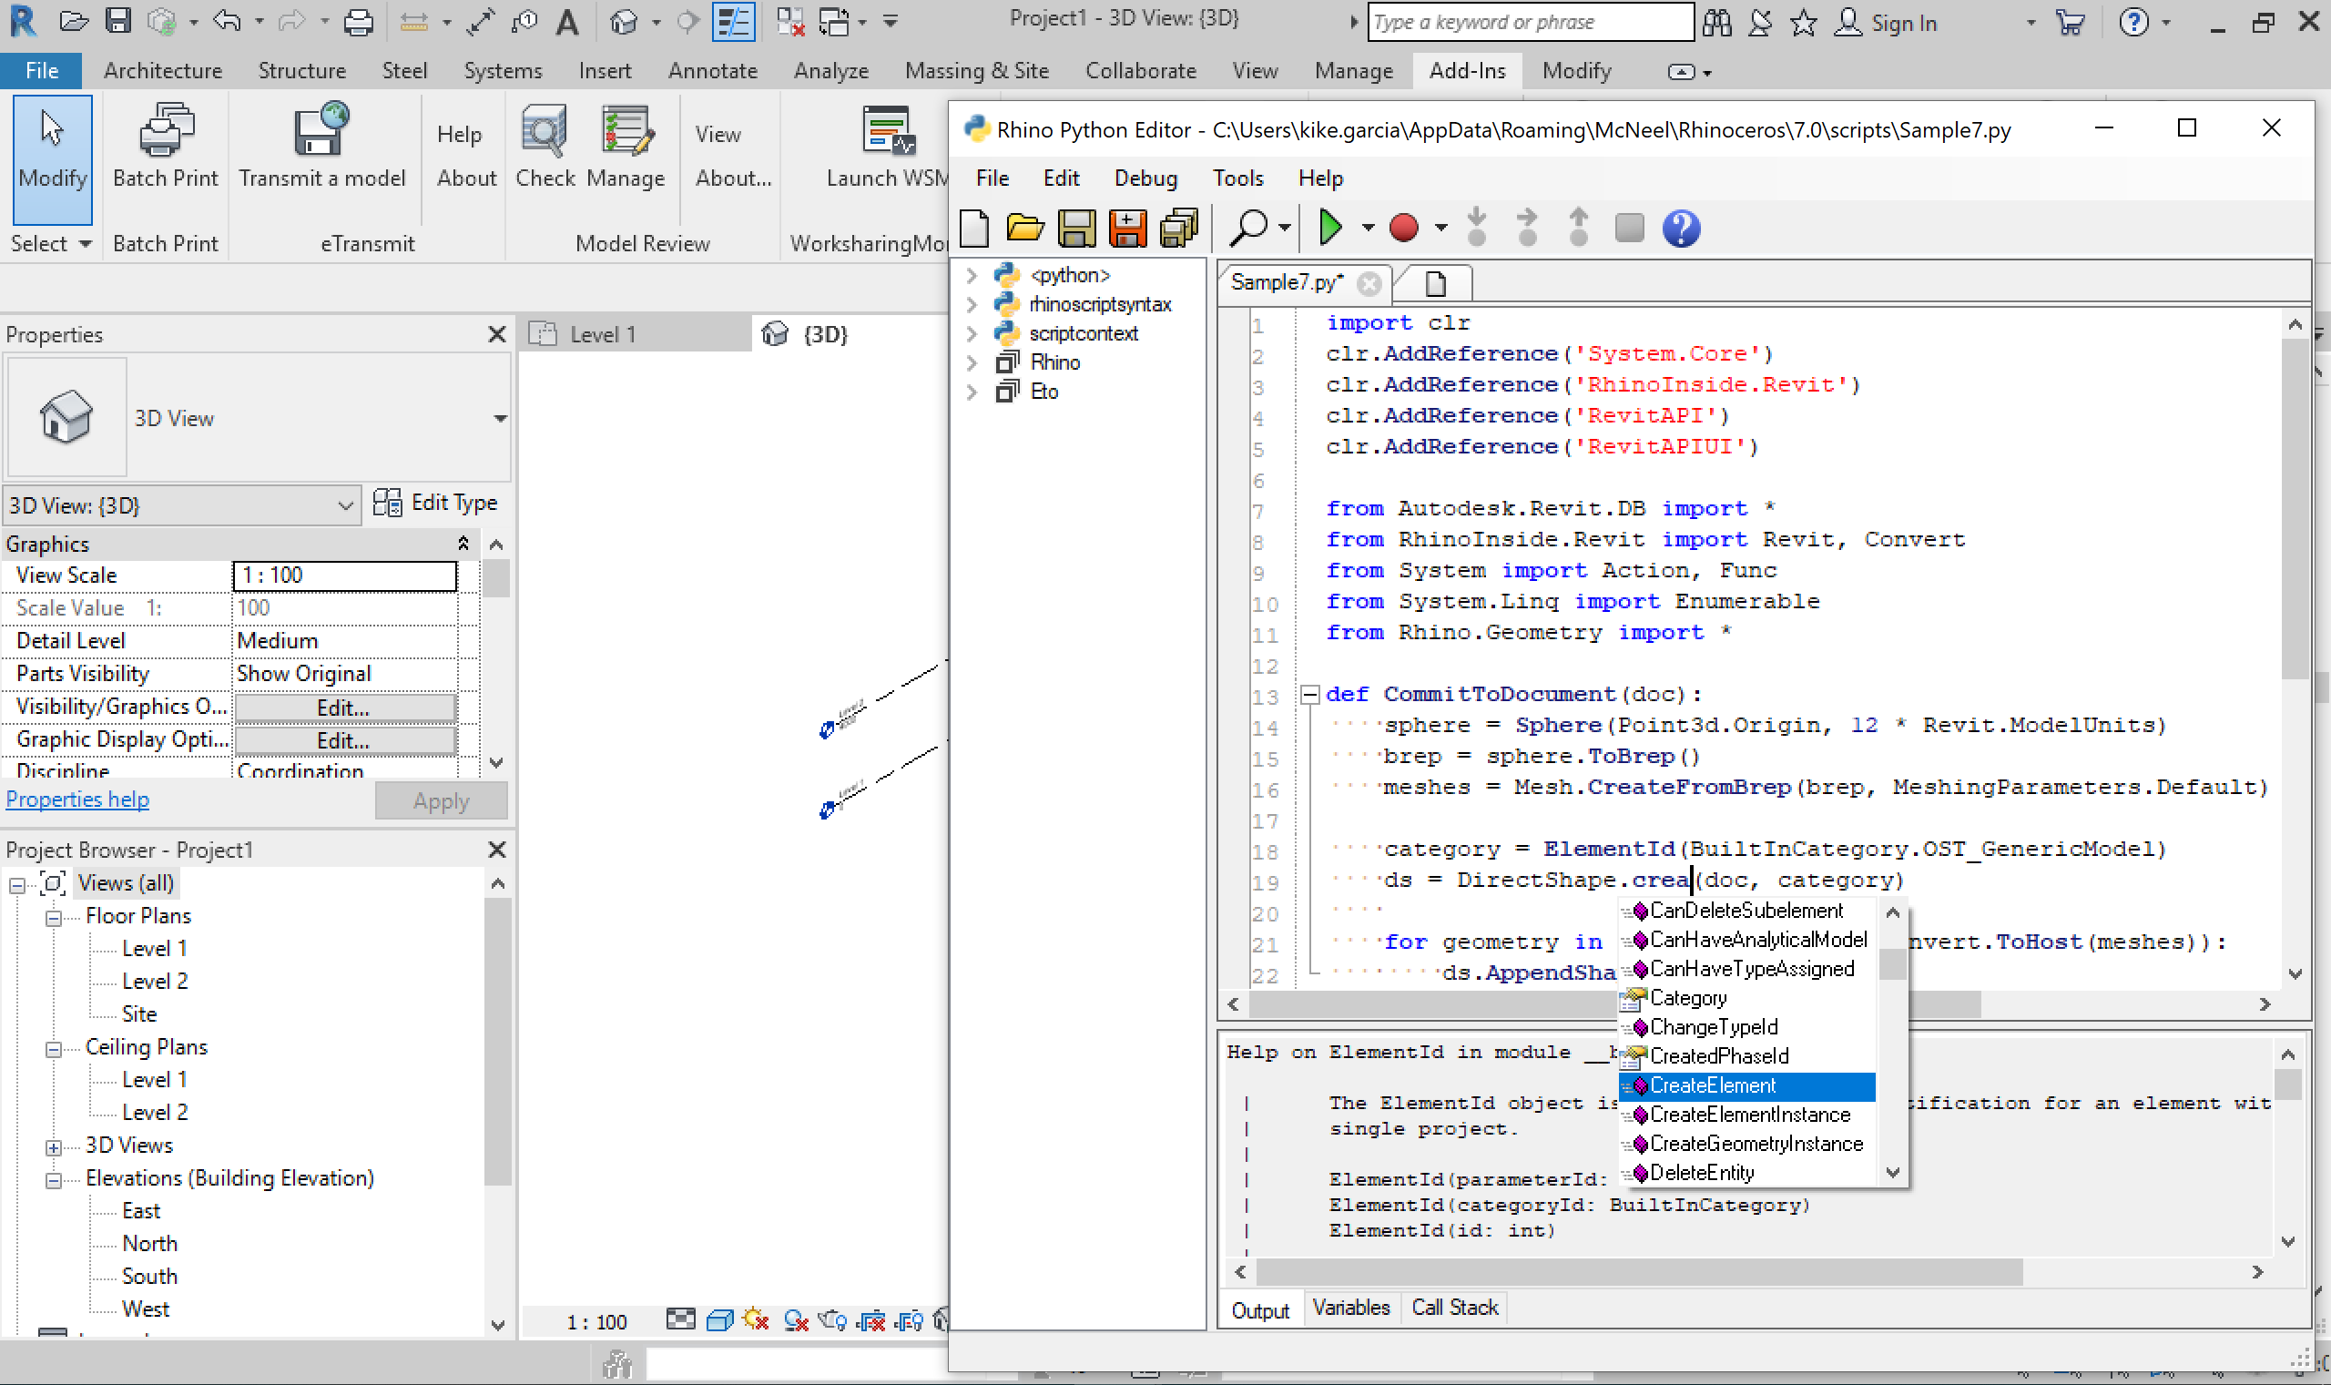Open the search magnifier tool
Image resolution: width=2331 pixels, height=1385 pixels.
(x=1248, y=228)
